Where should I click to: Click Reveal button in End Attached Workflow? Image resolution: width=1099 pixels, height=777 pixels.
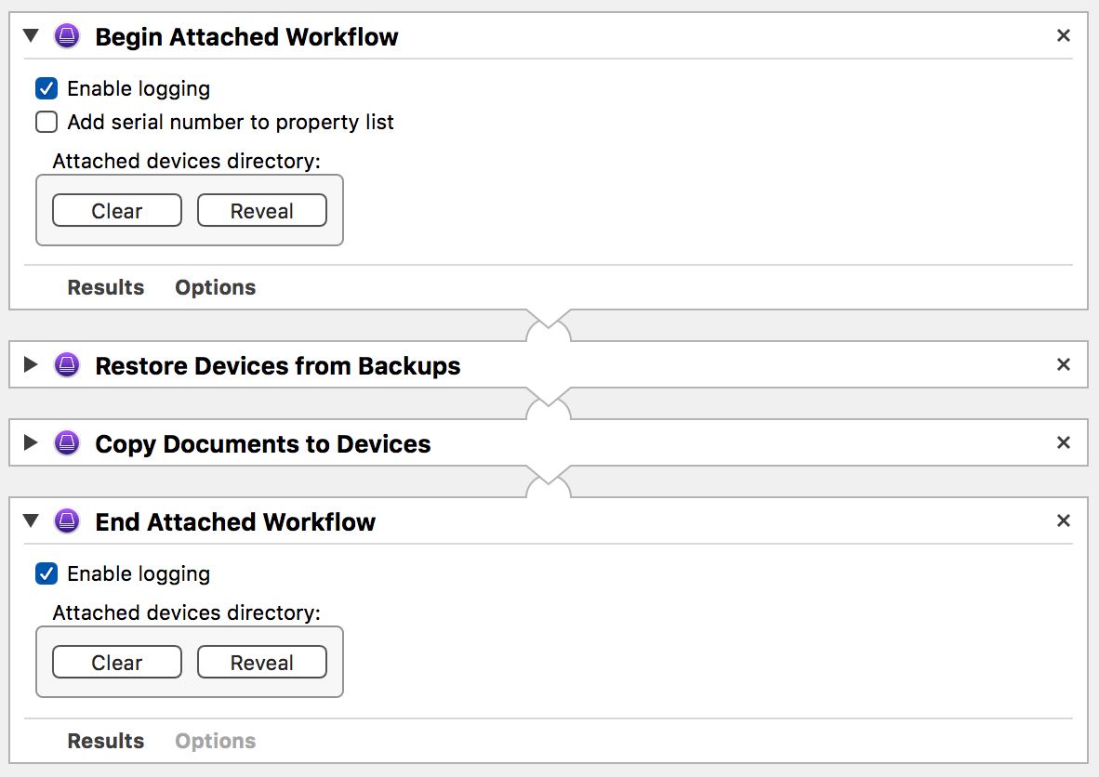[x=262, y=662]
